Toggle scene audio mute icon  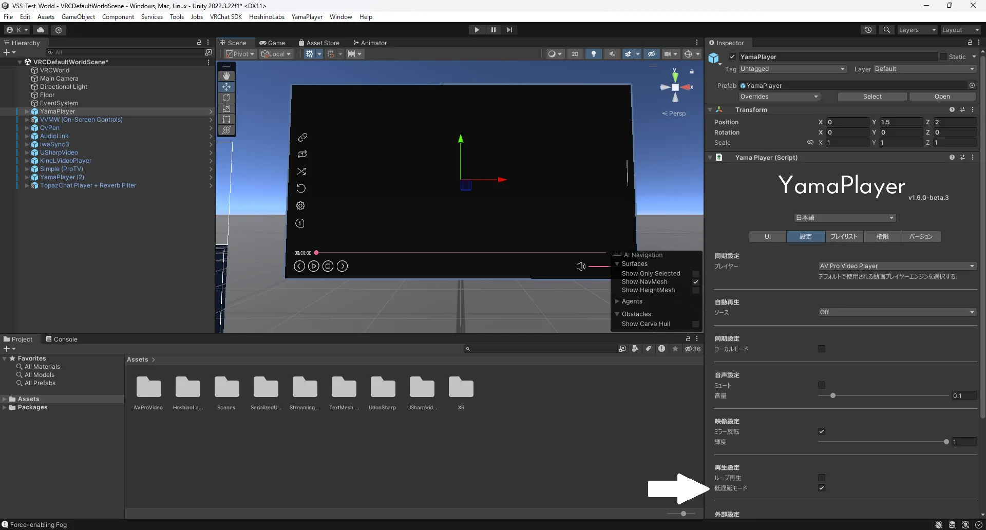612,54
